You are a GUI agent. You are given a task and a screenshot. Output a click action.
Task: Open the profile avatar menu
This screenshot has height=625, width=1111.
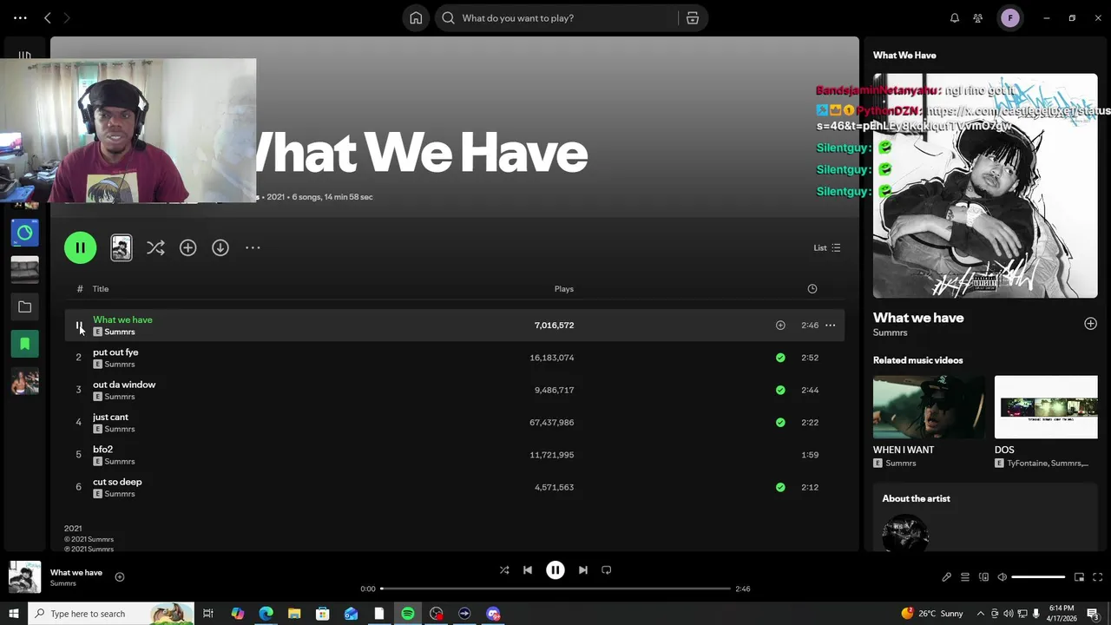(x=1010, y=18)
